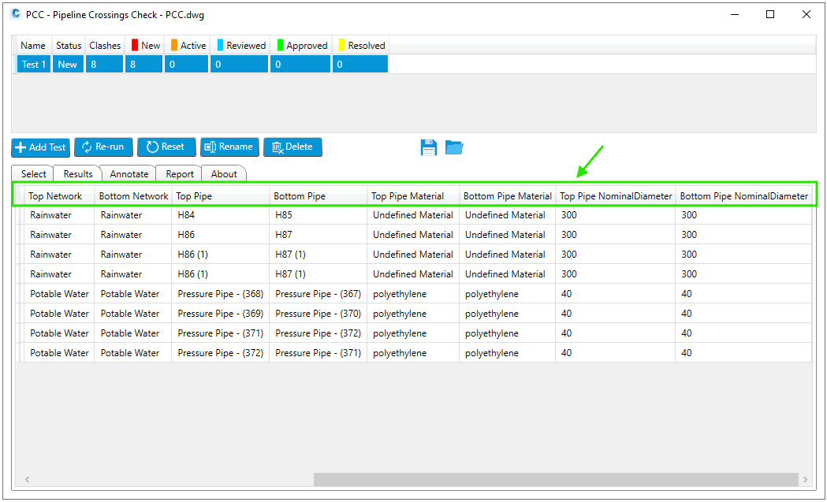Click the Add Test button
Viewport: 827px width, 502px height.
coord(41,147)
